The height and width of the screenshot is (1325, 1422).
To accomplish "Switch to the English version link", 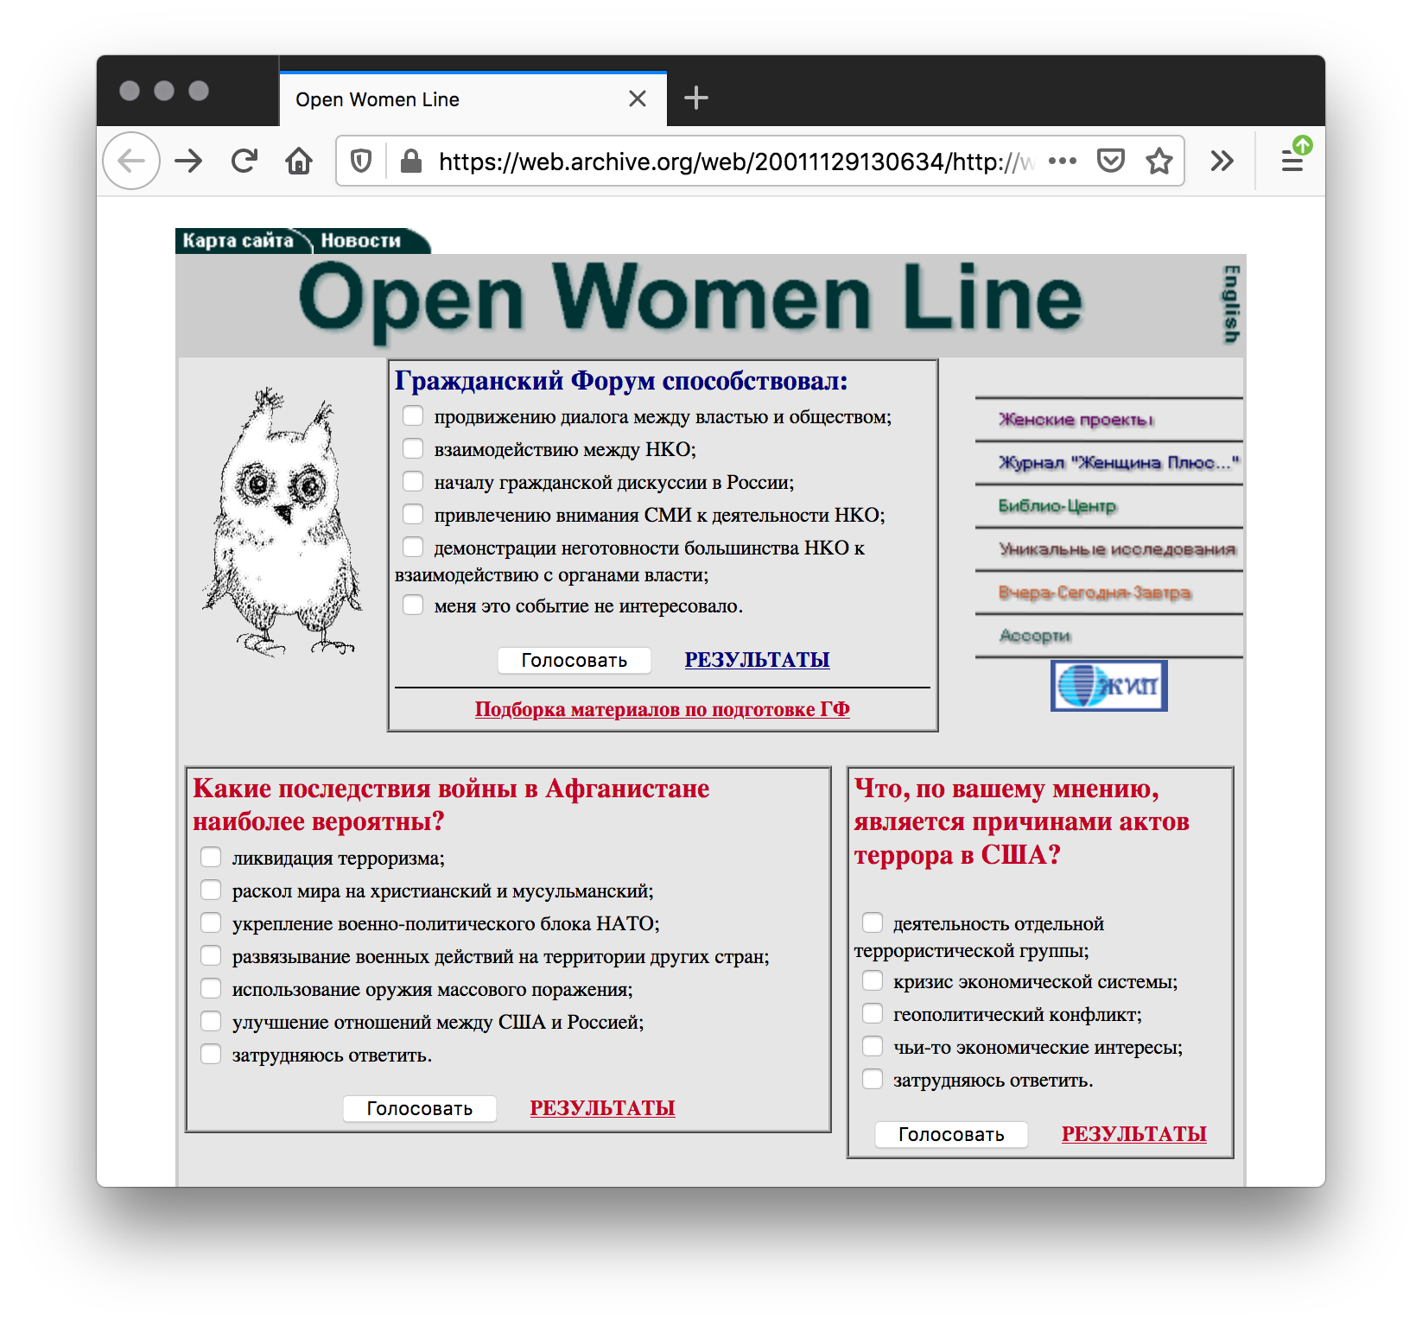I will point(1231,304).
